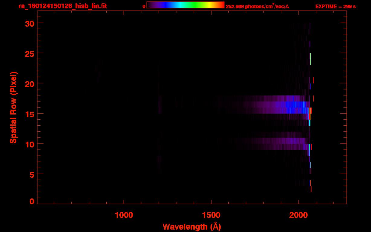Click the y-axis tick label 0

pos(32,201)
